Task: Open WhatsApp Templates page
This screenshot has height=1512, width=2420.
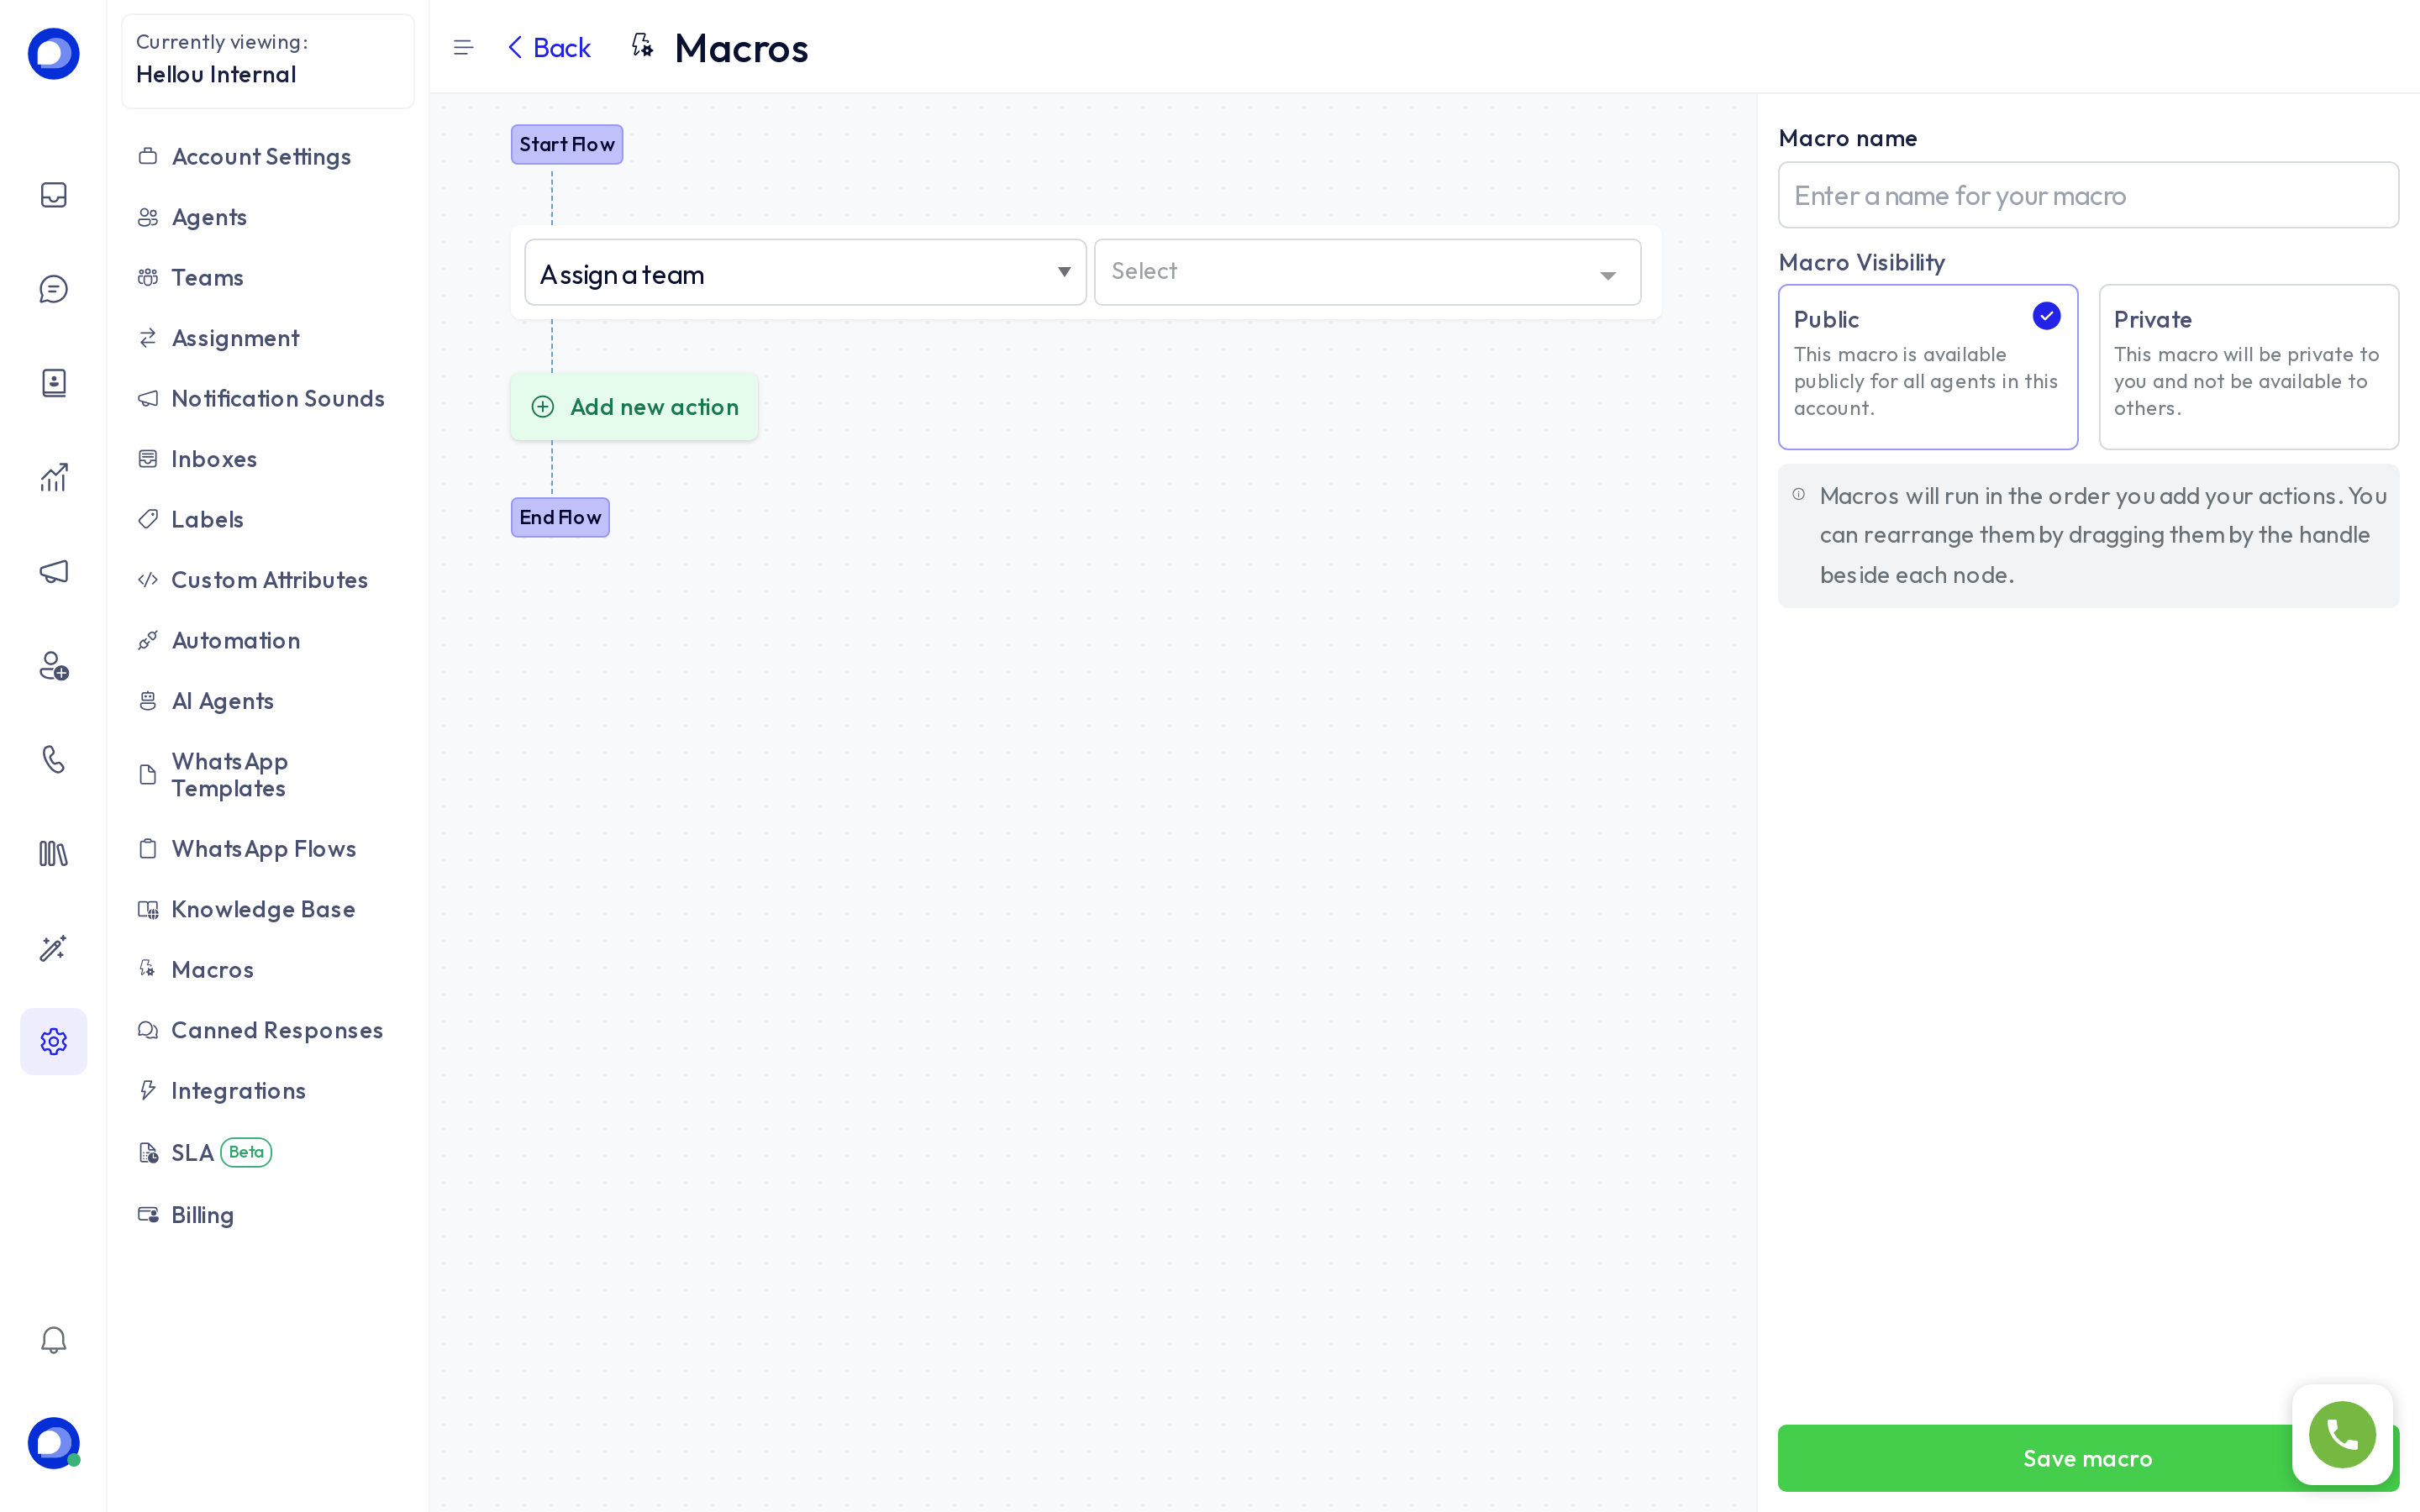Action: (x=229, y=775)
